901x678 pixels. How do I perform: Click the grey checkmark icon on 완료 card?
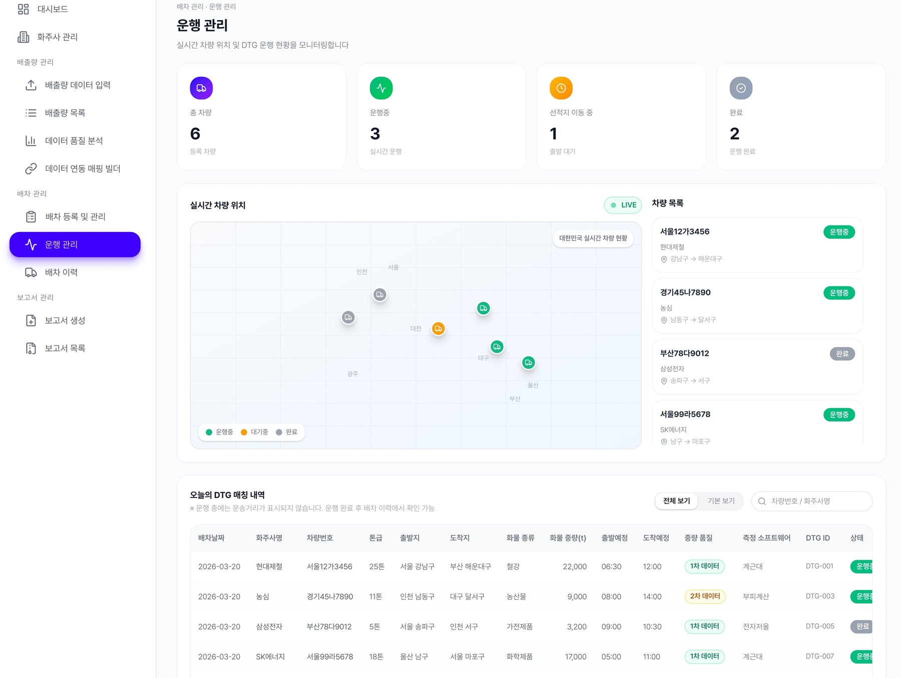(741, 88)
